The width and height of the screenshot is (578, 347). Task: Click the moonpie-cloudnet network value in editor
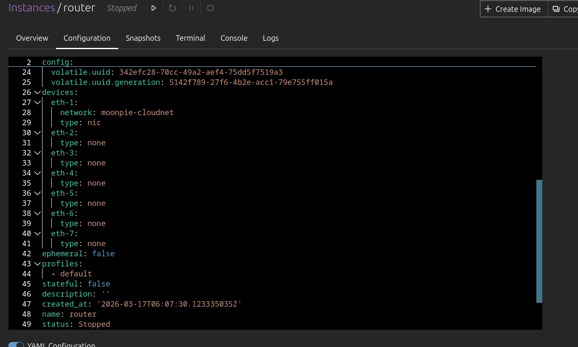tap(137, 113)
